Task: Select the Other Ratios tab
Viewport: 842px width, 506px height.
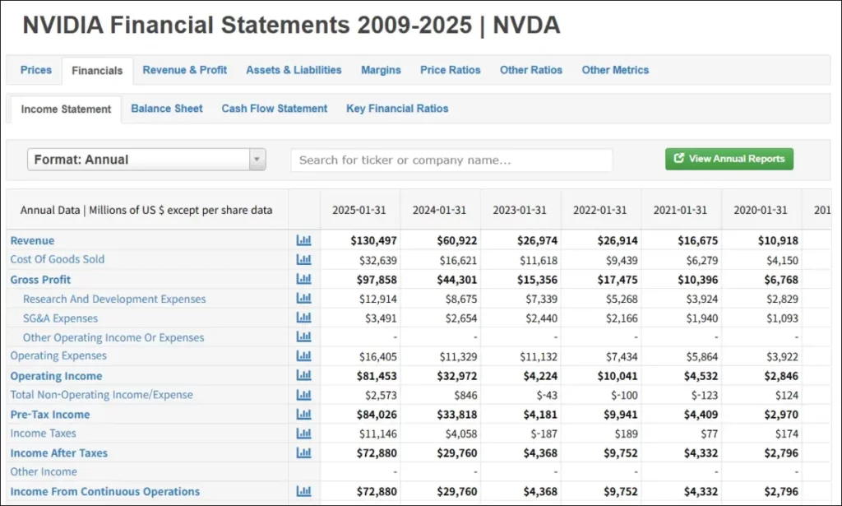Action: tap(531, 70)
